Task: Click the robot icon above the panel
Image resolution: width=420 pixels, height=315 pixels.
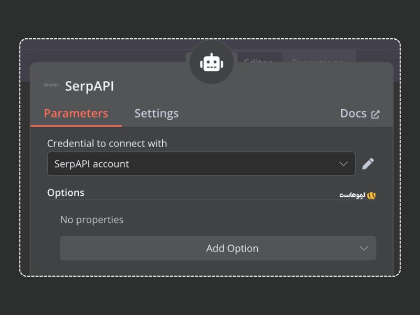Action: click(212, 62)
